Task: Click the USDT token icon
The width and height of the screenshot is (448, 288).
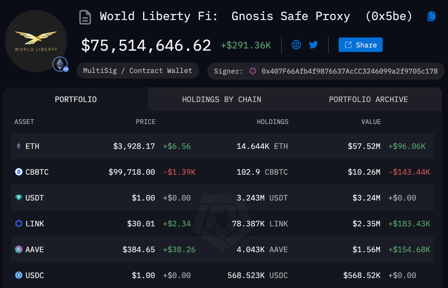Action: [x=19, y=198]
